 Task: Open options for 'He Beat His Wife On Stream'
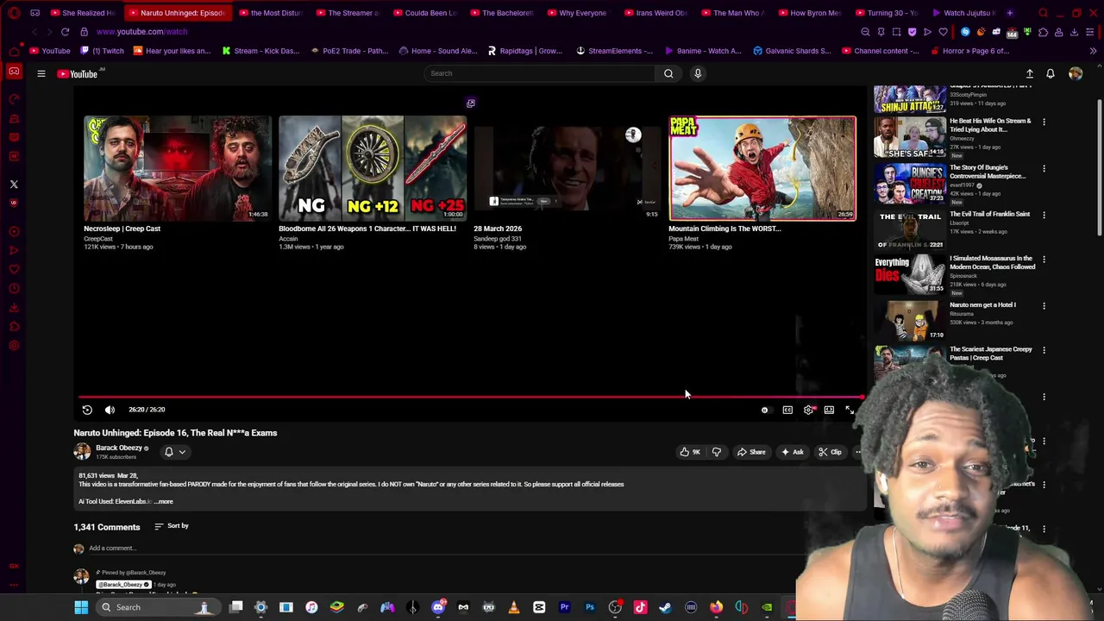(1044, 122)
